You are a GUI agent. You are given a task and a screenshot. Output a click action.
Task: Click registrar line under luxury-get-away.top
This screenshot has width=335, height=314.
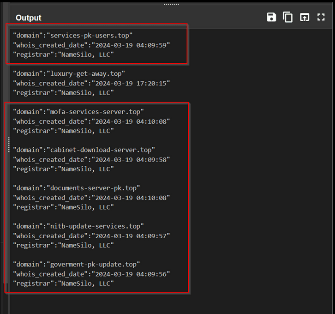point(63,93)
